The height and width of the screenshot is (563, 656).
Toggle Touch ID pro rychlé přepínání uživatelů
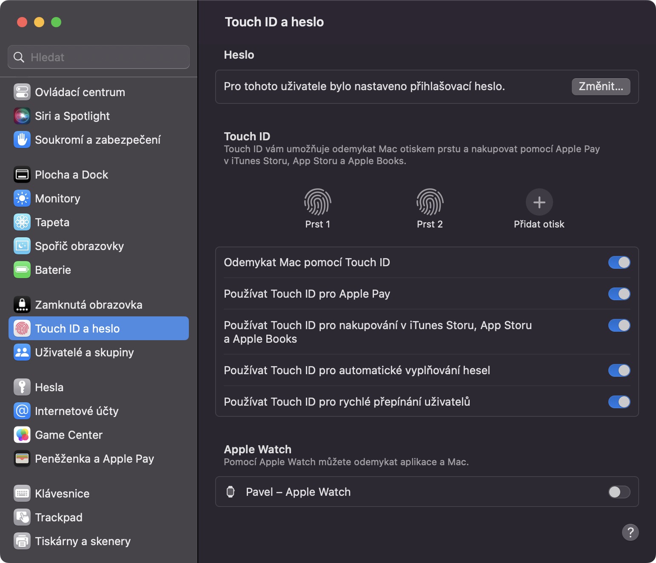coord(619,402)
